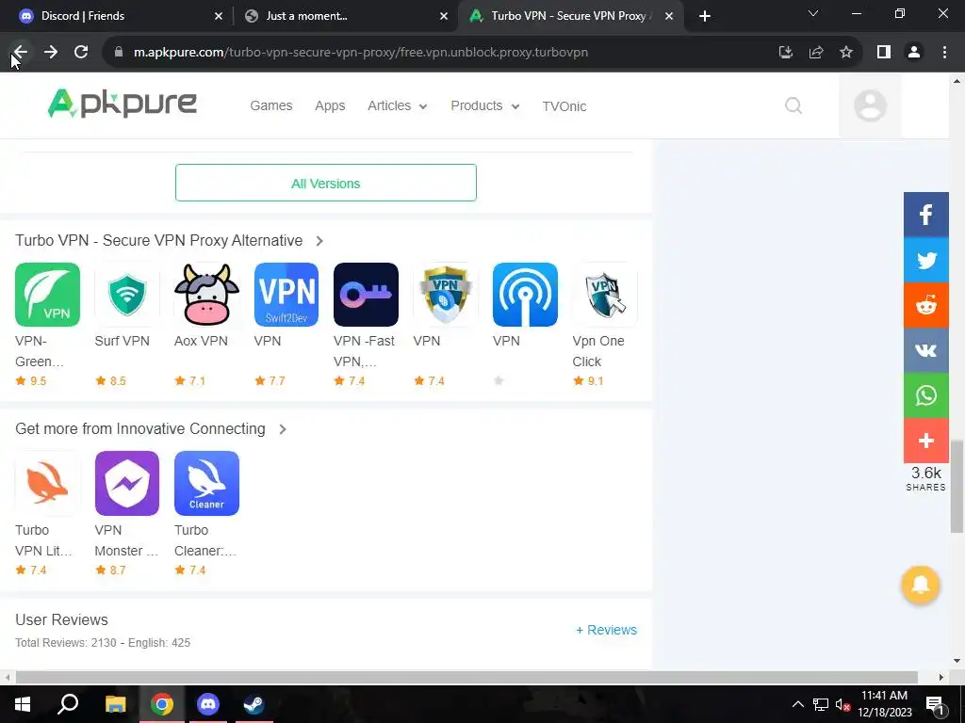Show hidden system tray icons
965x723 pixels.
tap(797, 704)
